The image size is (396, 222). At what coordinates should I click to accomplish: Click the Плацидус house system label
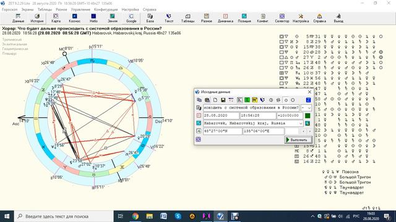pyautogui.click(x=9, y=54)
